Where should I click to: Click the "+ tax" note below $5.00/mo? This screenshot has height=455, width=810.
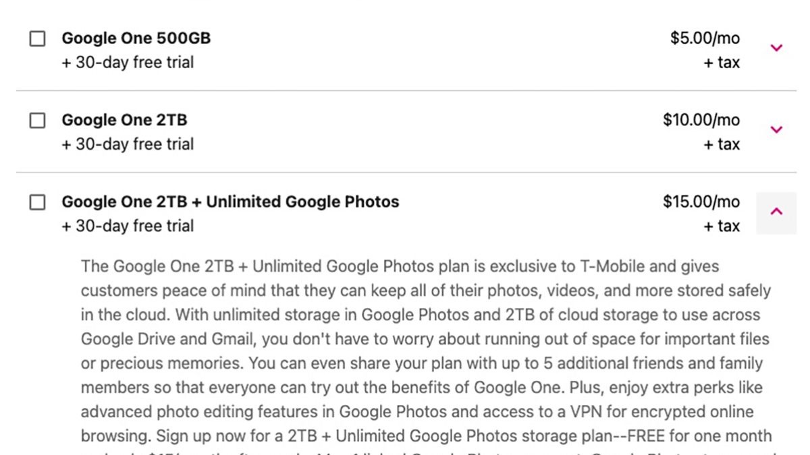point(722,63)
